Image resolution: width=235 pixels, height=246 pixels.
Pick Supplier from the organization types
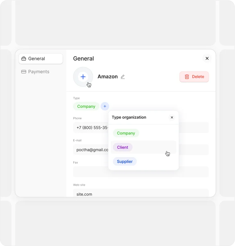pos(125,161)
